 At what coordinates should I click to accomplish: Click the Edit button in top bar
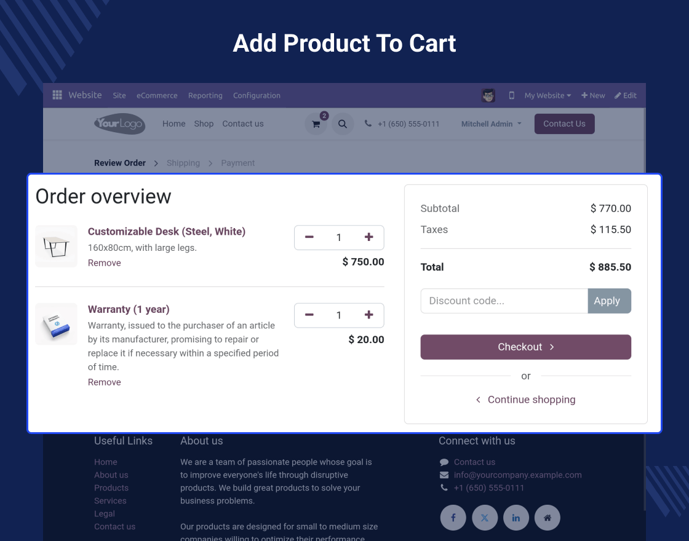(625, 95)
